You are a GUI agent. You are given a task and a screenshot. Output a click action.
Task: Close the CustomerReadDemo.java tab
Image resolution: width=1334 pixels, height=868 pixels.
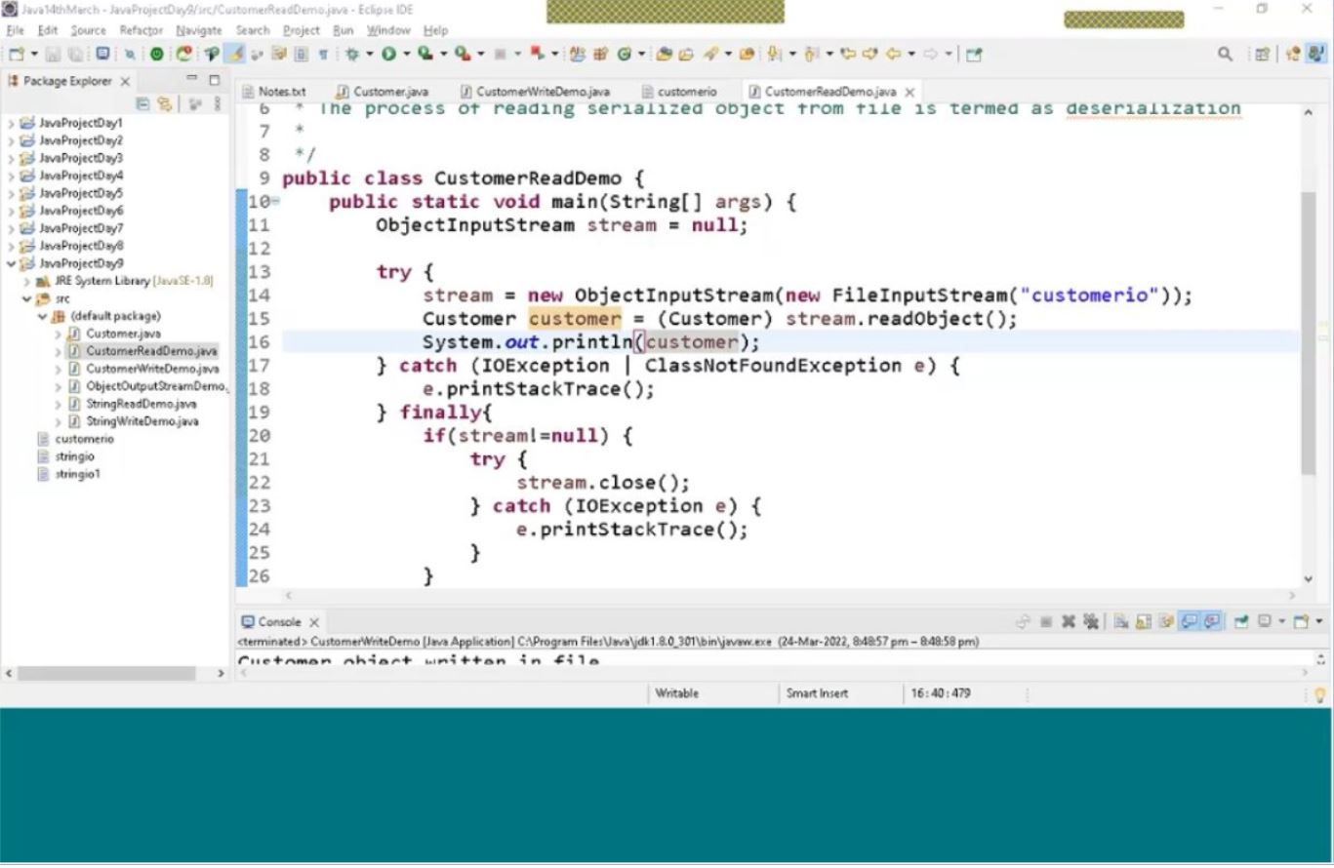coord(910,92)
